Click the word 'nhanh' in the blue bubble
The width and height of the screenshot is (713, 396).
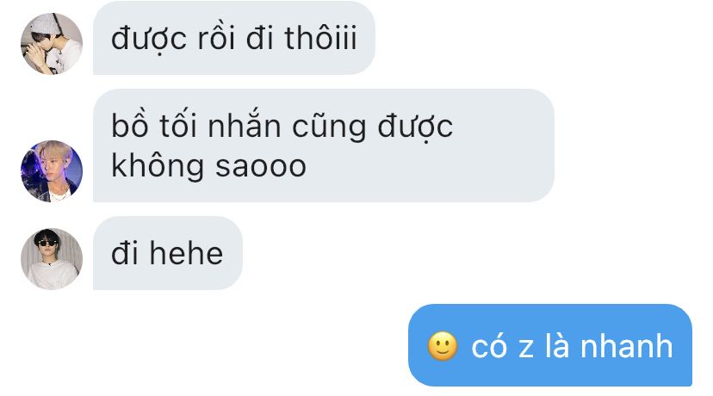point(627,346)
